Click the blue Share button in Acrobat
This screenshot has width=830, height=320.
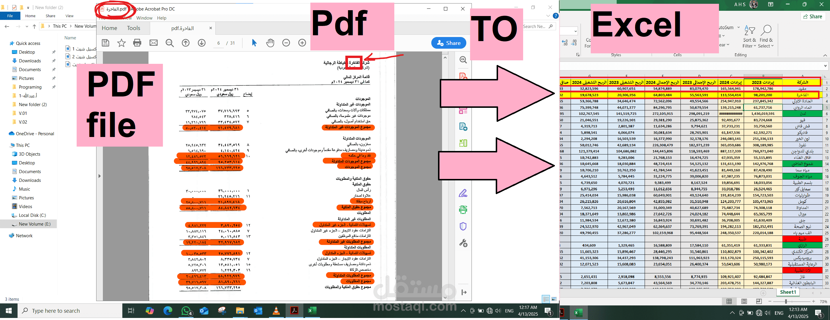pyautogui.click(x=449, y=43)
